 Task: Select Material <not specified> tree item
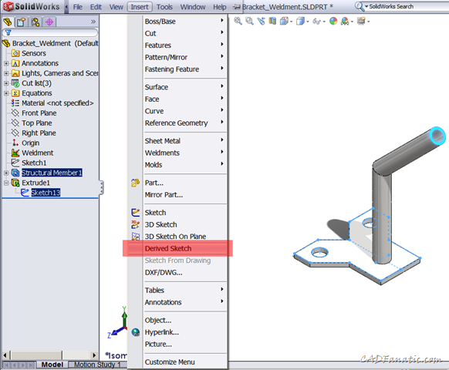click(57, 103)
